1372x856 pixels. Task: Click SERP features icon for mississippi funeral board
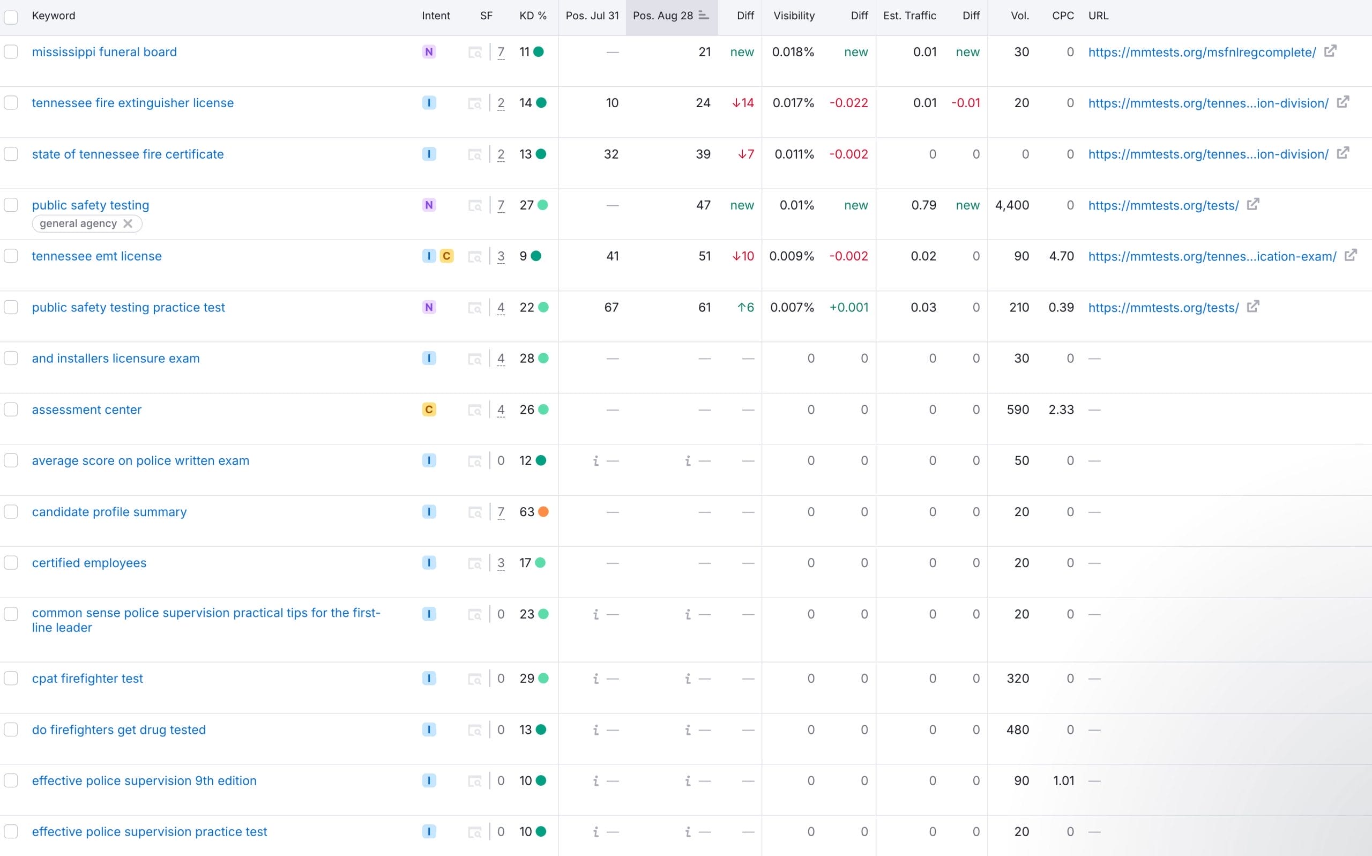coord(474,53)
